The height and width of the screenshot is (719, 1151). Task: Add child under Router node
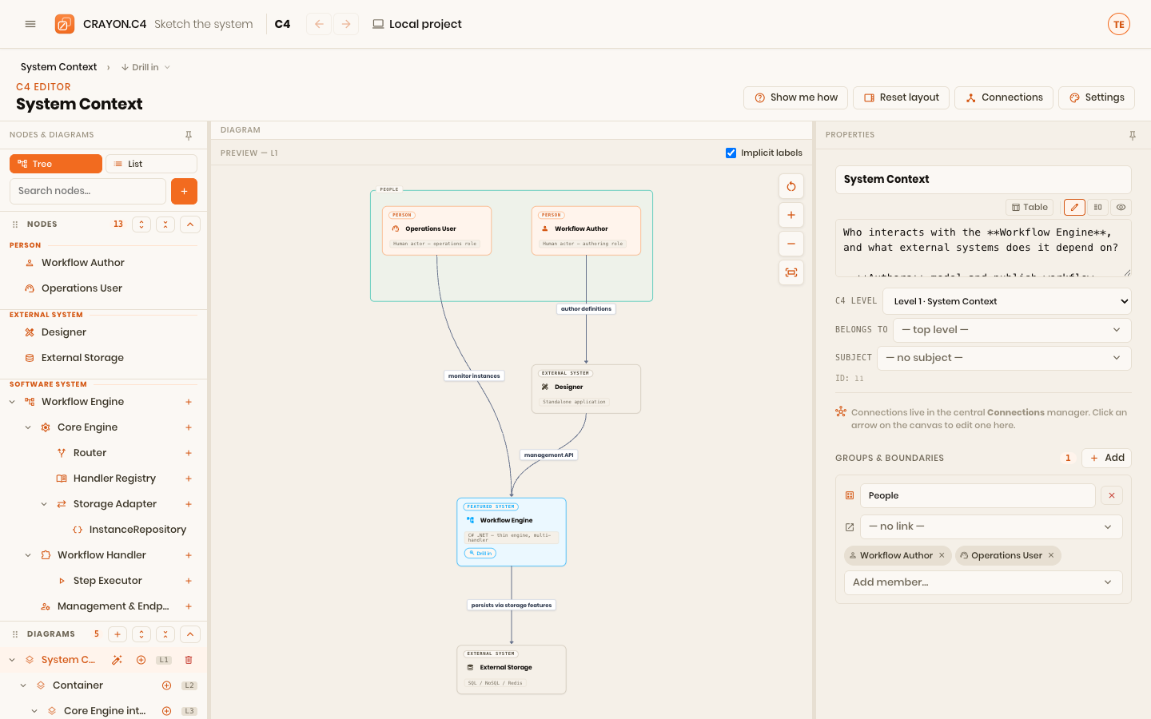pyautogui.click(x=189, y=453)
